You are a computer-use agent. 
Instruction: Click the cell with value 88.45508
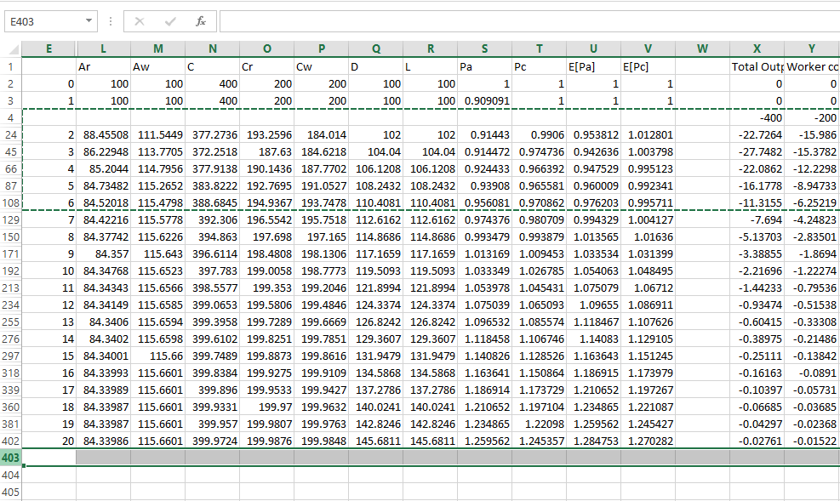point(103,135)
